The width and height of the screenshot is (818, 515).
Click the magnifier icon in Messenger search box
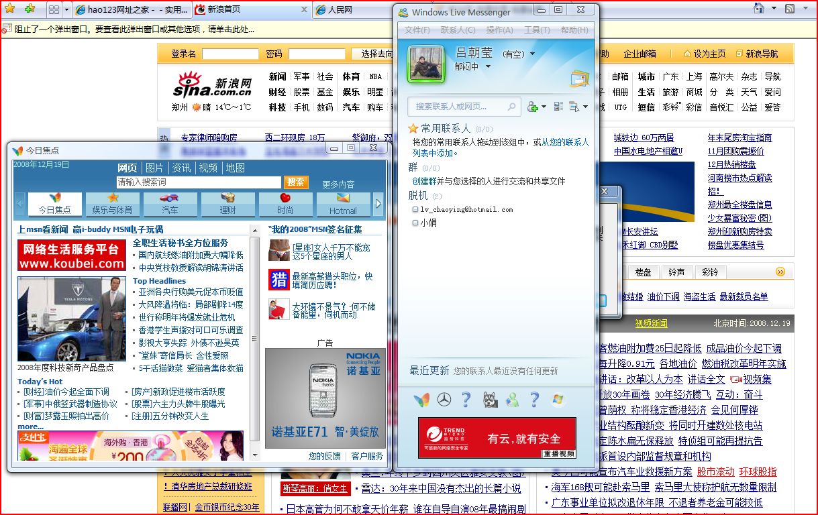point(511,107)
